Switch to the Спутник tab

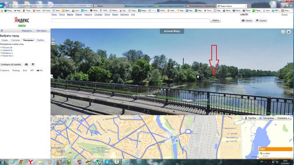[x=15, y=40]
